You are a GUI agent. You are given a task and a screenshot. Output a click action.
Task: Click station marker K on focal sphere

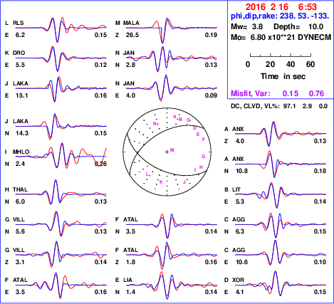point(161,182)
